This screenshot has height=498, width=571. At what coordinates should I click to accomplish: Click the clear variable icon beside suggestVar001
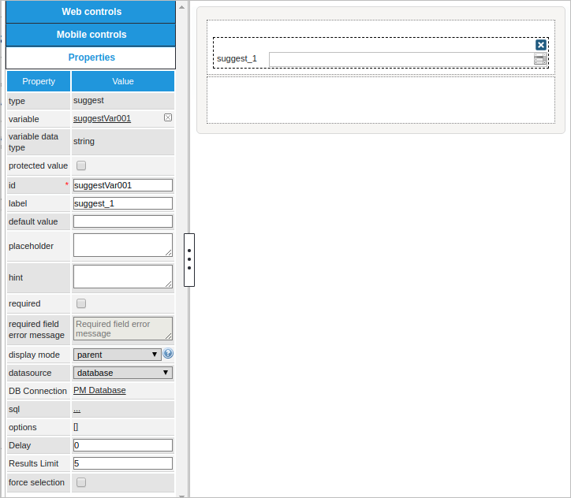pos(168,117)
